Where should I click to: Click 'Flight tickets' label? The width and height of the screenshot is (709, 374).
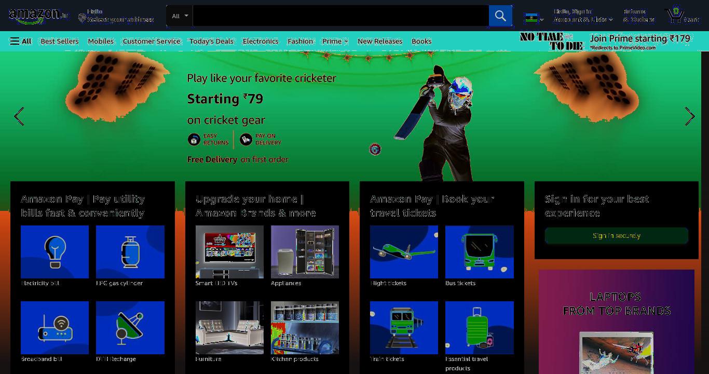388,283
